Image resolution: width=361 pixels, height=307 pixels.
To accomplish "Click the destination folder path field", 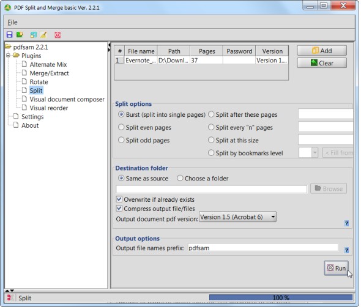I will coord(211,189).
